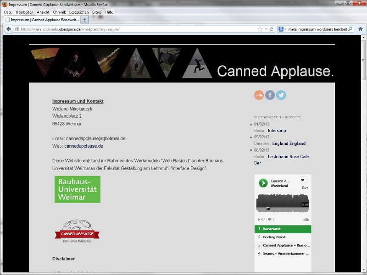Viewport: 367px width, 275px height.
Task: Open the Datei menu
Action: coord(8,12)
